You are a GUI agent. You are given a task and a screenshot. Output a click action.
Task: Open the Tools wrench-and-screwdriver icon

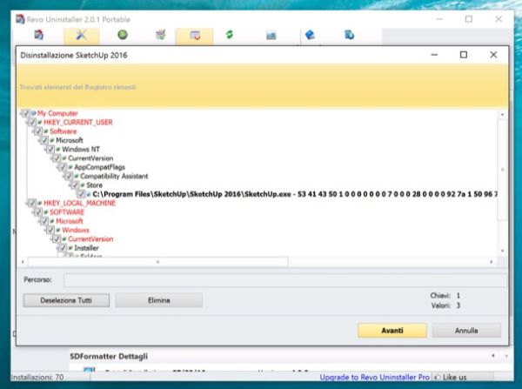[81, 35]
